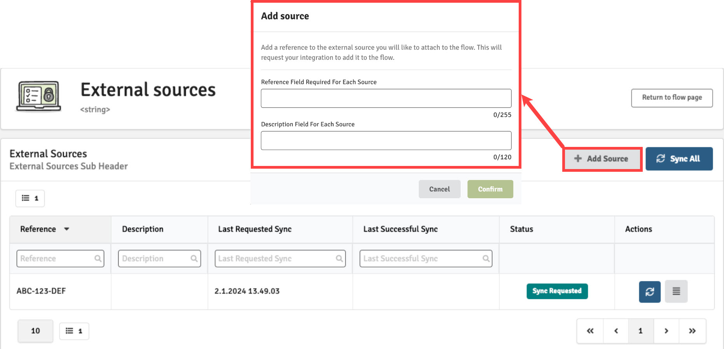The image size is (724, 349).
Task: Click the Add Source button
Action: (602, 159)
